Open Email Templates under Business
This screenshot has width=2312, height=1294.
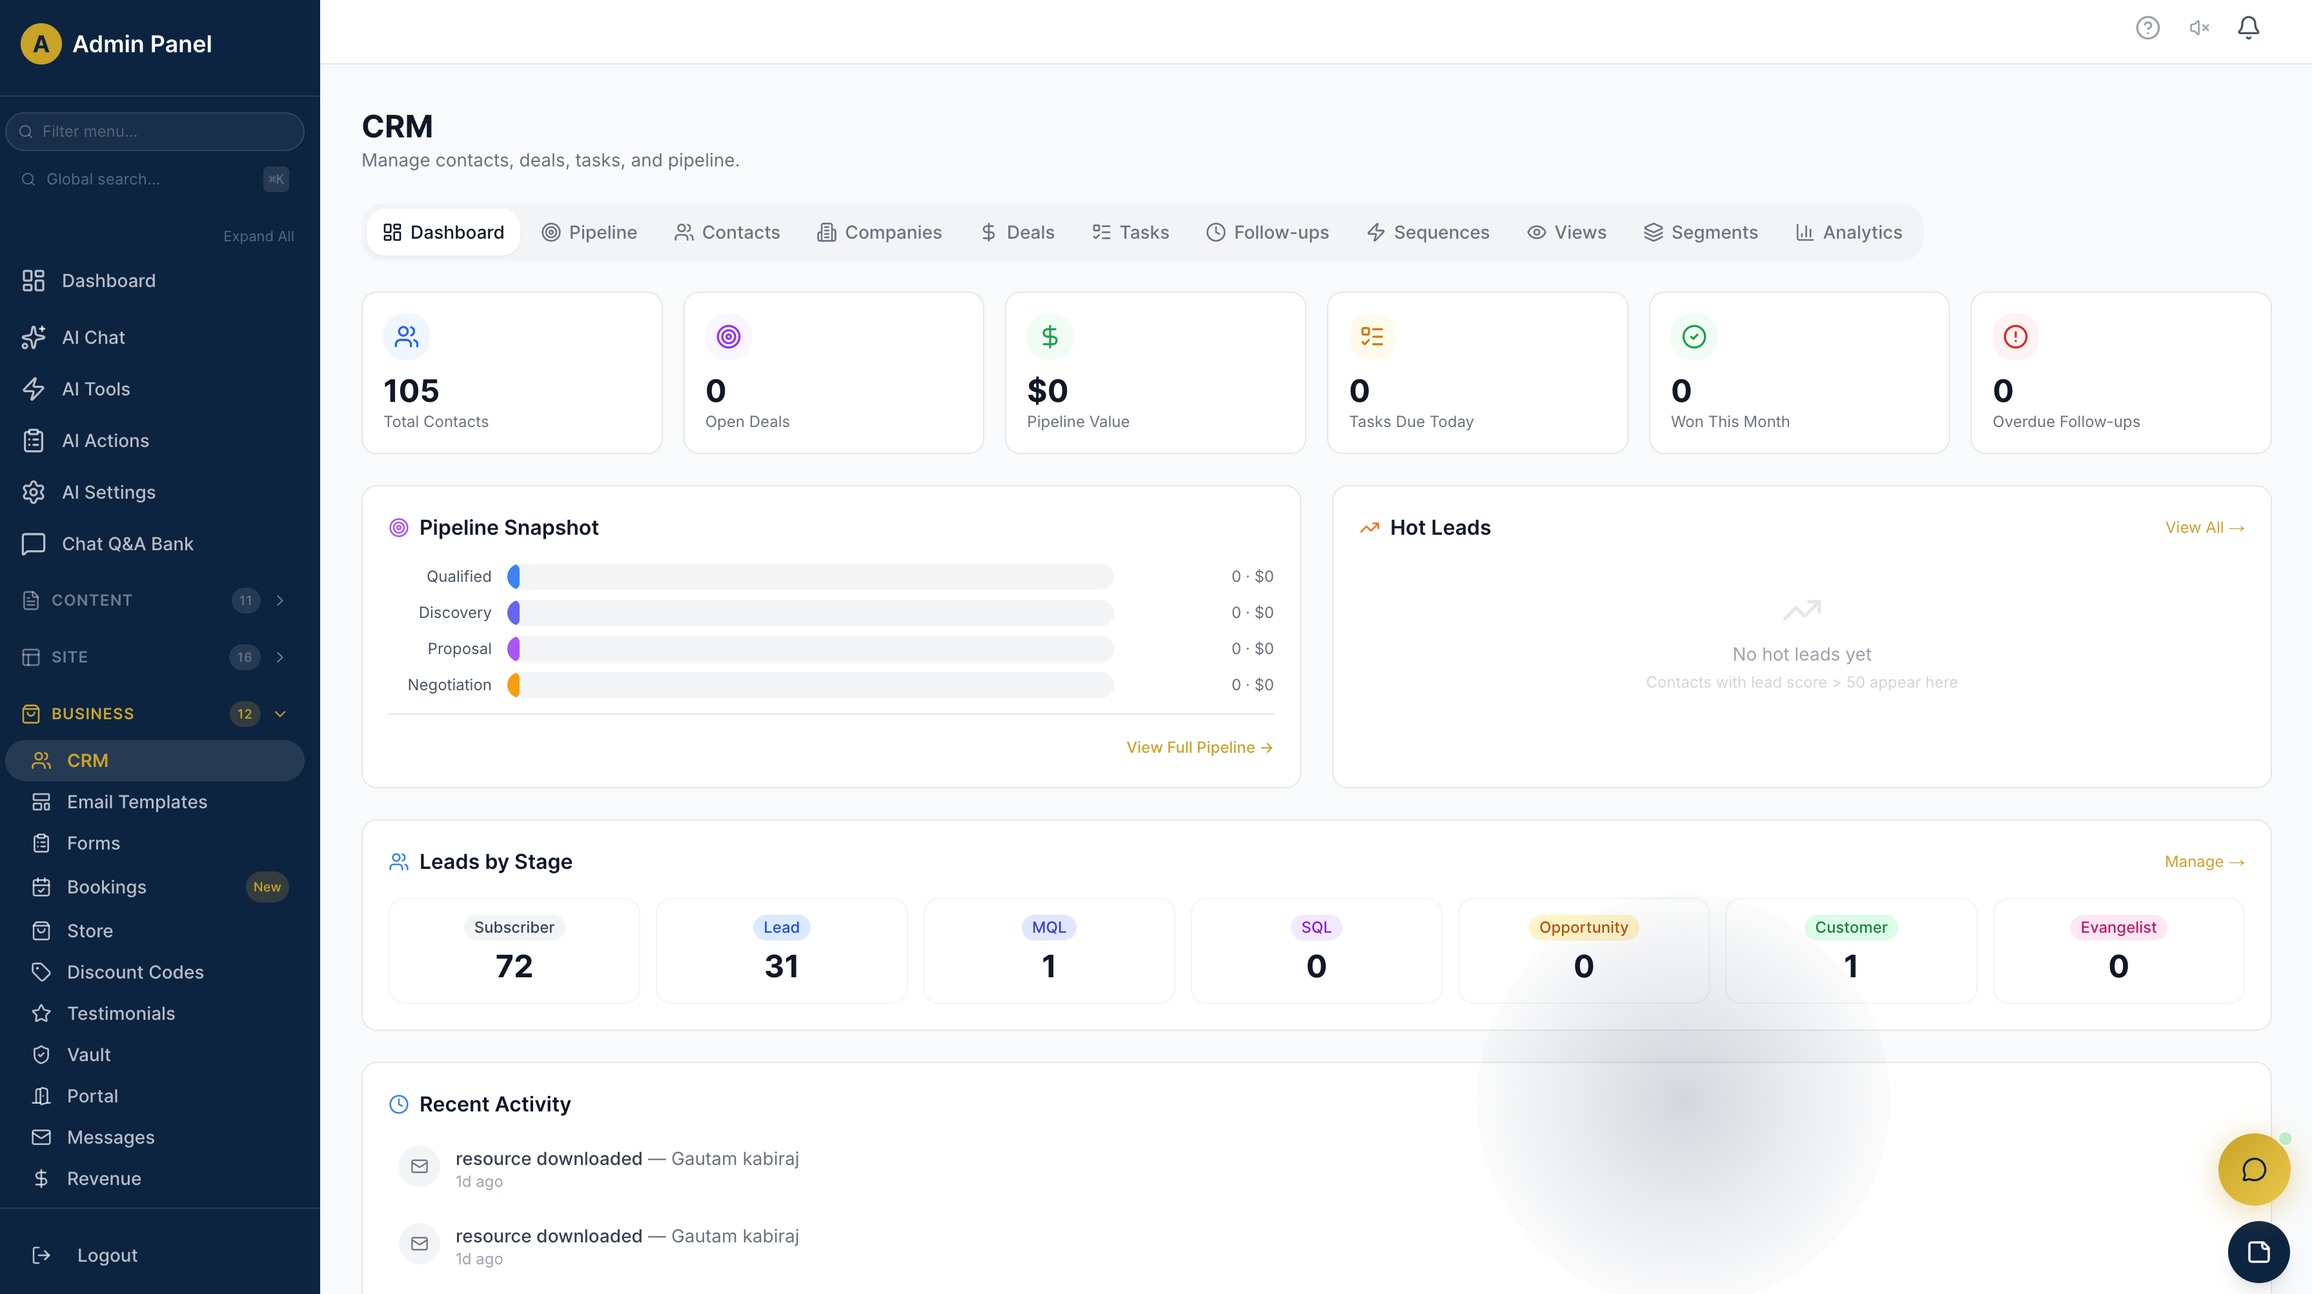click(x=136, y=802)
